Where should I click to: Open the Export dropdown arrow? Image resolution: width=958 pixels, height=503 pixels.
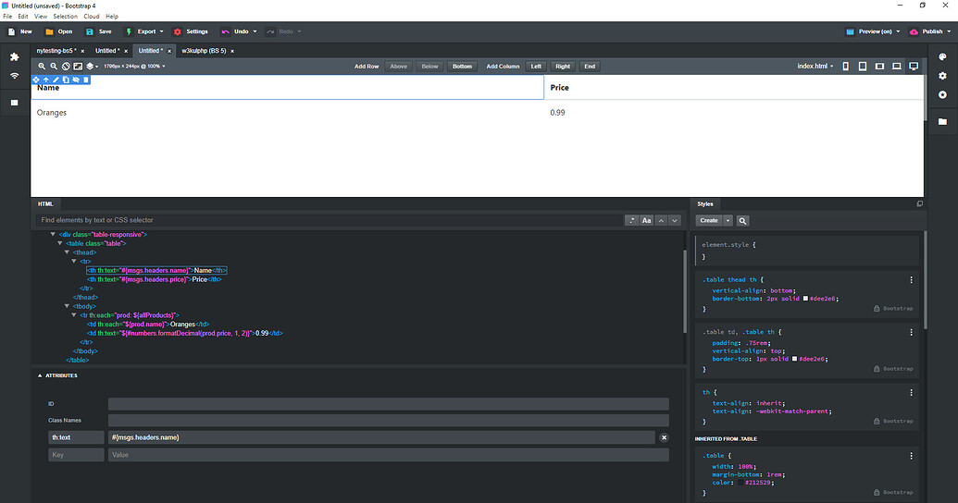tap(161, 31)
